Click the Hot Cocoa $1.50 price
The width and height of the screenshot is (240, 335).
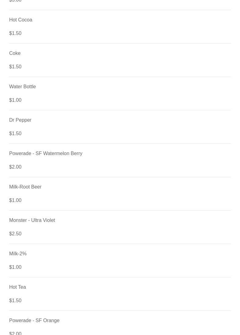coord(15,33)
